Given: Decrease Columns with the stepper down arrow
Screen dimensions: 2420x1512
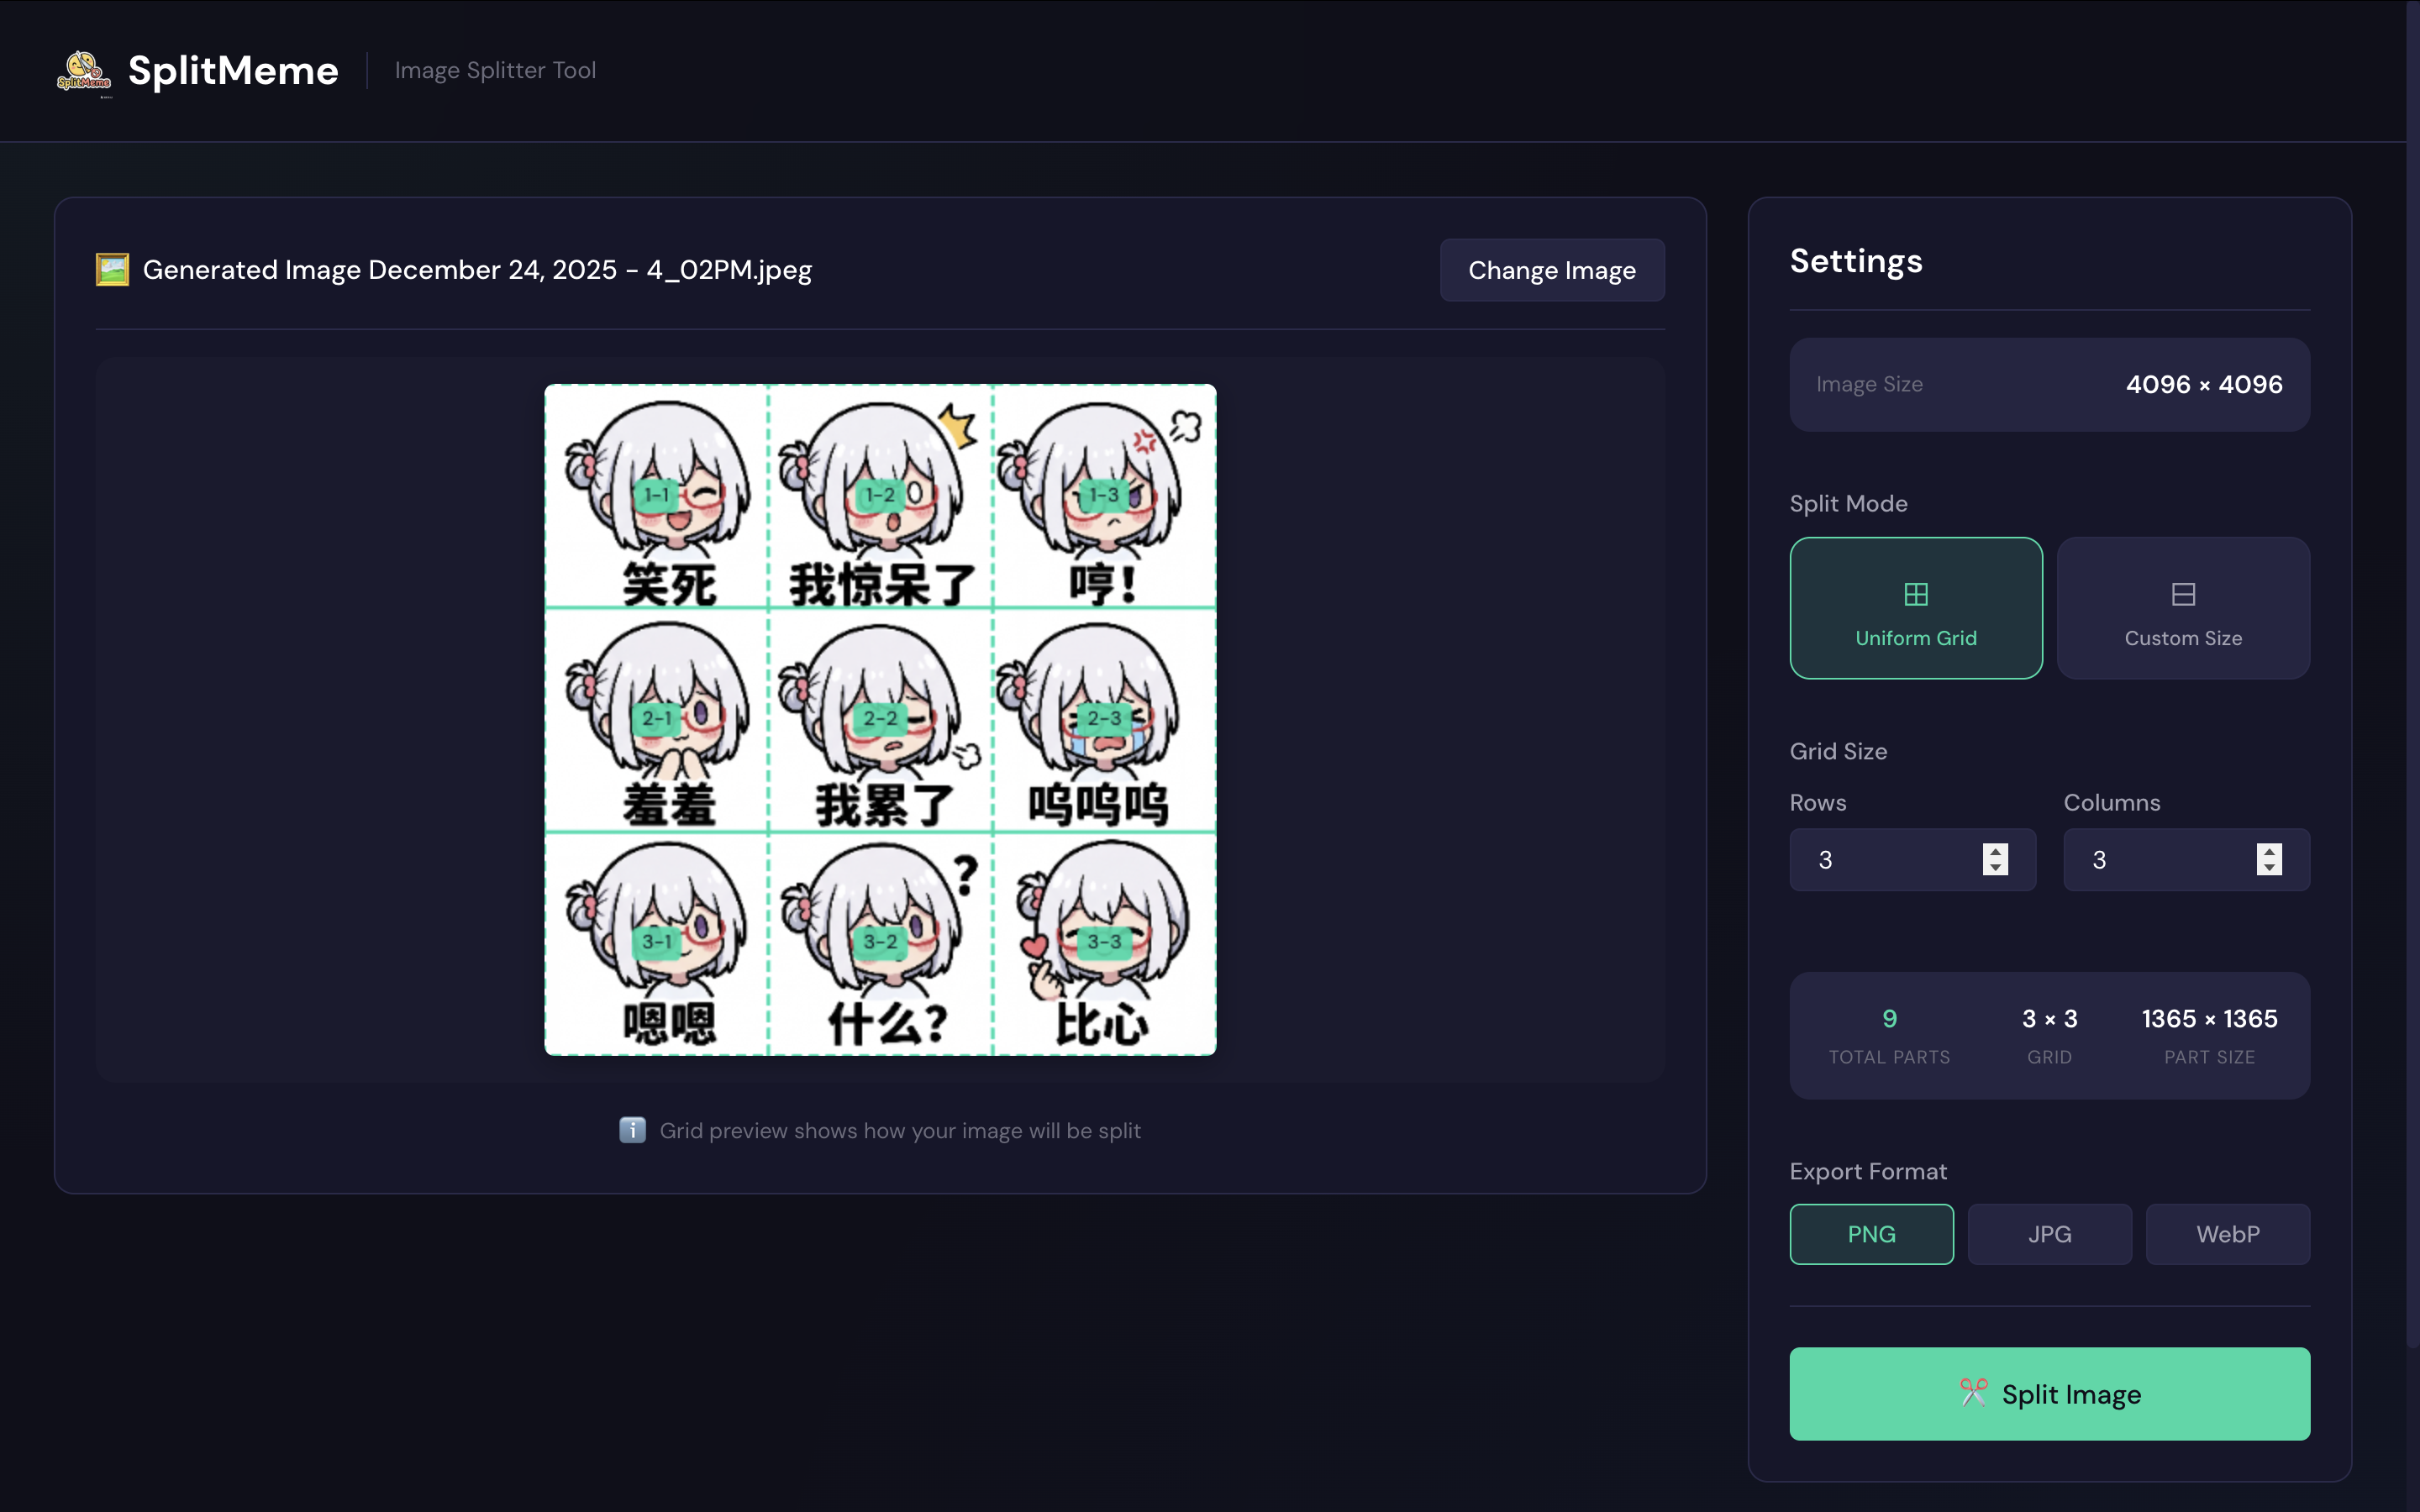Looking at the screenshot, I should click(x=2269, y=868).
